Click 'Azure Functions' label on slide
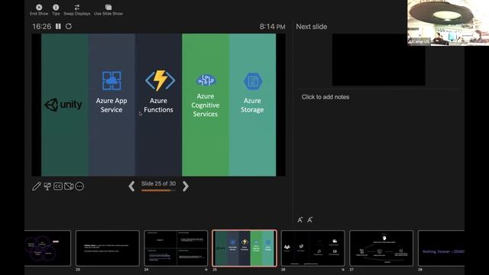Image resolution: width=489 pixels, height=275 pixels. coord(158,105)
